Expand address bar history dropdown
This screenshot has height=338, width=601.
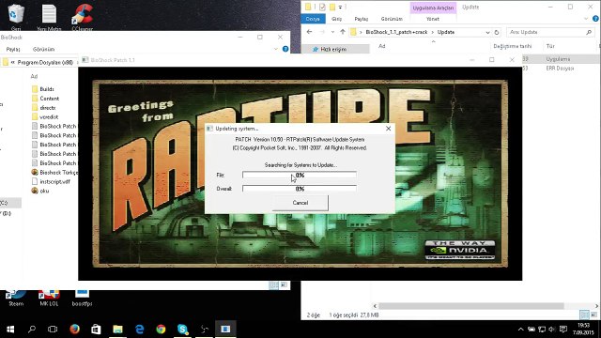(x=487, y=33)
